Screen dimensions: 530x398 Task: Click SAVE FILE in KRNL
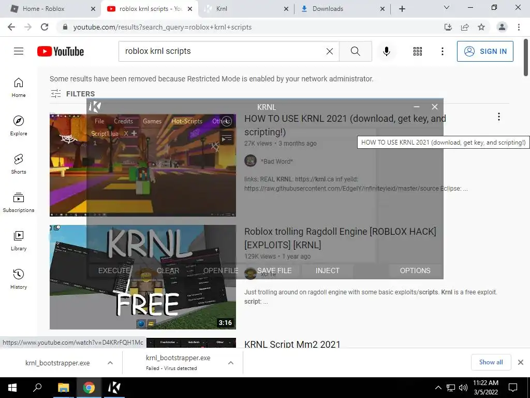click(274, 271)
